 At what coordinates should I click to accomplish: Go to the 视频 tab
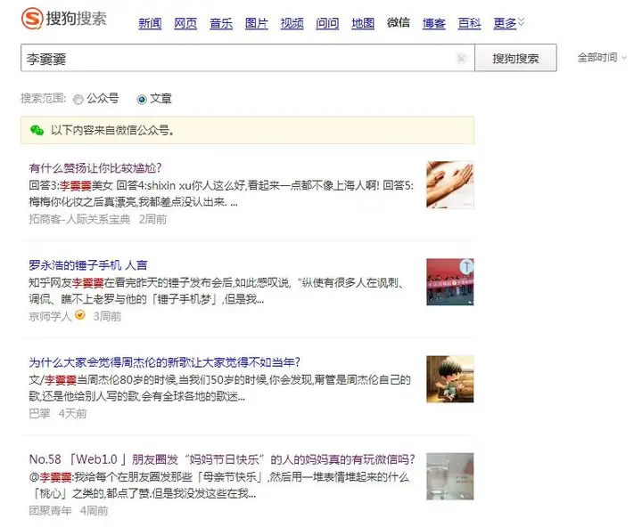[x=292, y=23]
